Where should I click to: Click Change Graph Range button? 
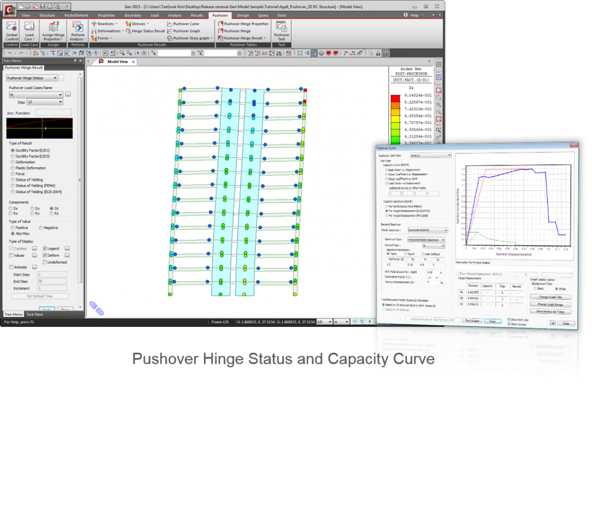coord(550,305)
